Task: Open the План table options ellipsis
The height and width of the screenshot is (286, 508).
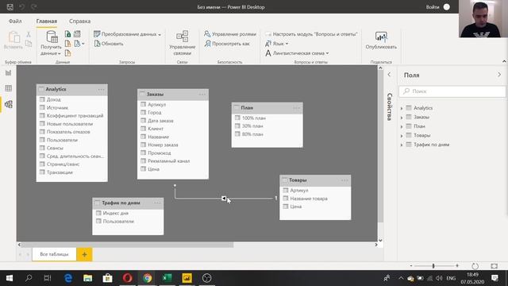Action: click(296, 108)
